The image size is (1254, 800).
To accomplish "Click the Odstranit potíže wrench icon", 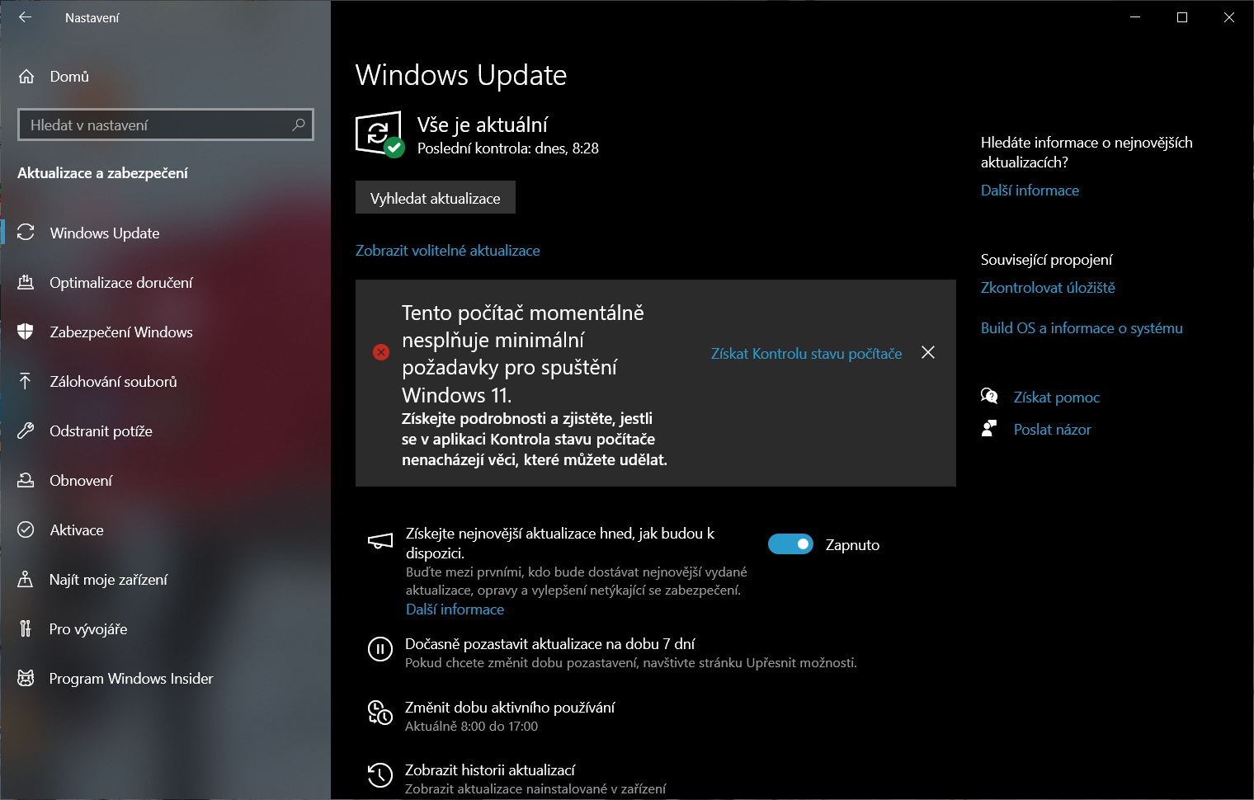I will 26,431.
